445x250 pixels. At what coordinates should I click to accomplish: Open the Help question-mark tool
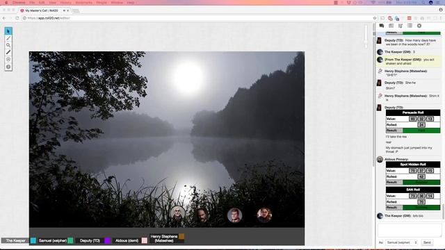pyautogui.click(x=8, y=67)
